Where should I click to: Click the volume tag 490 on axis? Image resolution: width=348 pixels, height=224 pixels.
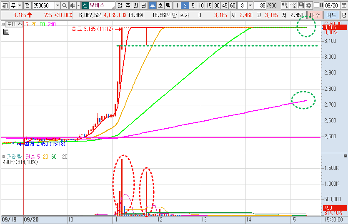tap(335, 208)
